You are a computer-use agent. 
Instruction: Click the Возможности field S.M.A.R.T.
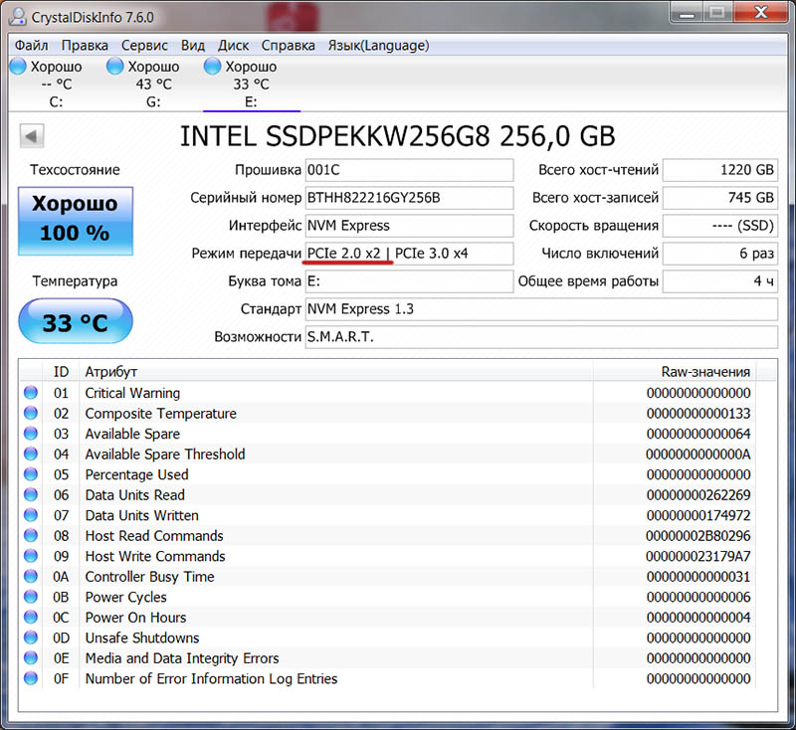pyautogui.click(x=541, y=337)
